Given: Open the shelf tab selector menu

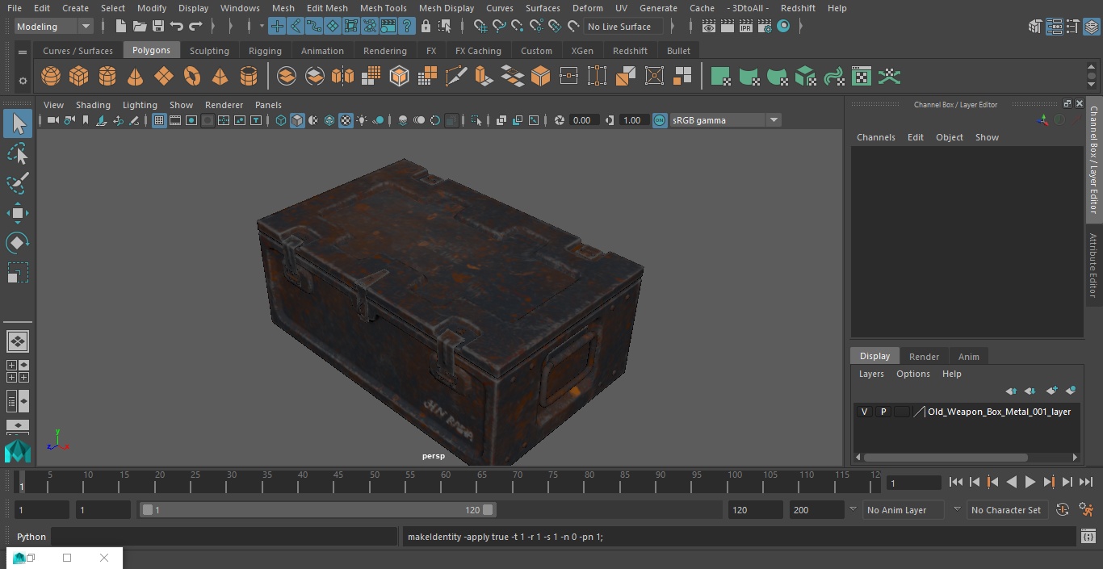Looking at the screenshot, I should (23, 51).
